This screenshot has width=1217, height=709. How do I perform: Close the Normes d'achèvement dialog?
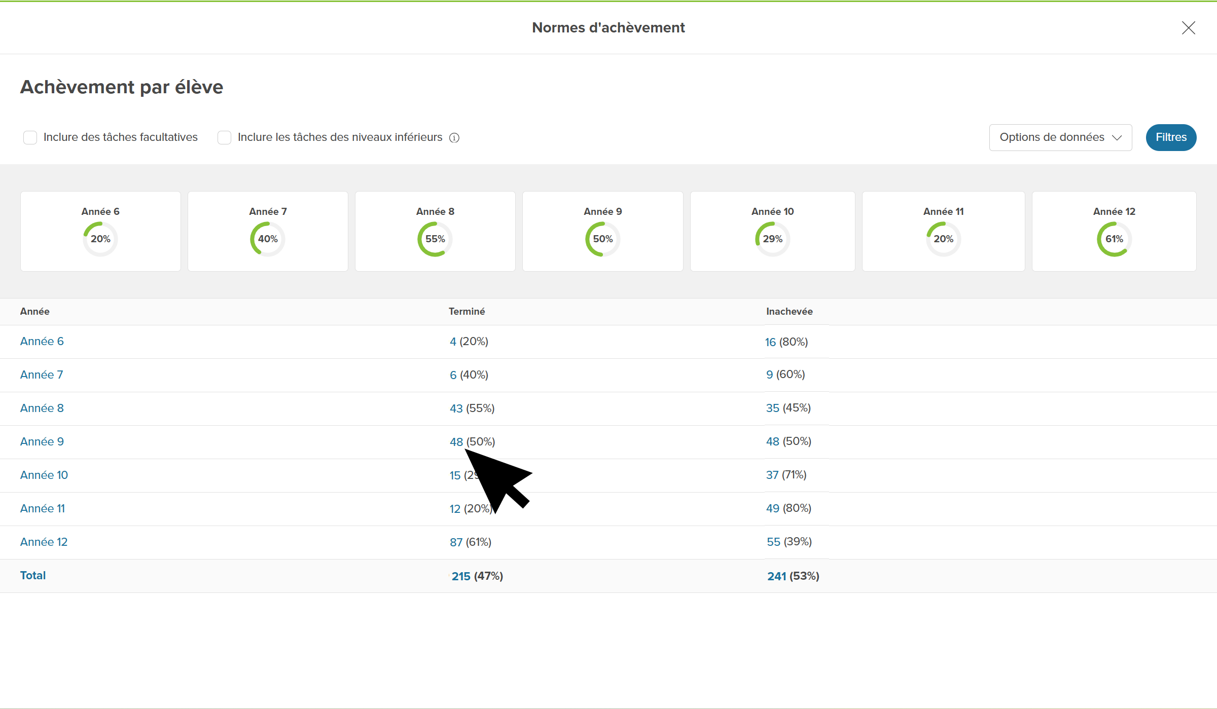point(1188,28)
